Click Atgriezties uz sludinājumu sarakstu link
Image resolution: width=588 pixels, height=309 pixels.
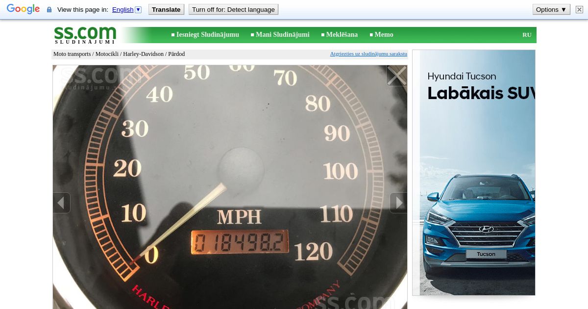pos(368,54)
